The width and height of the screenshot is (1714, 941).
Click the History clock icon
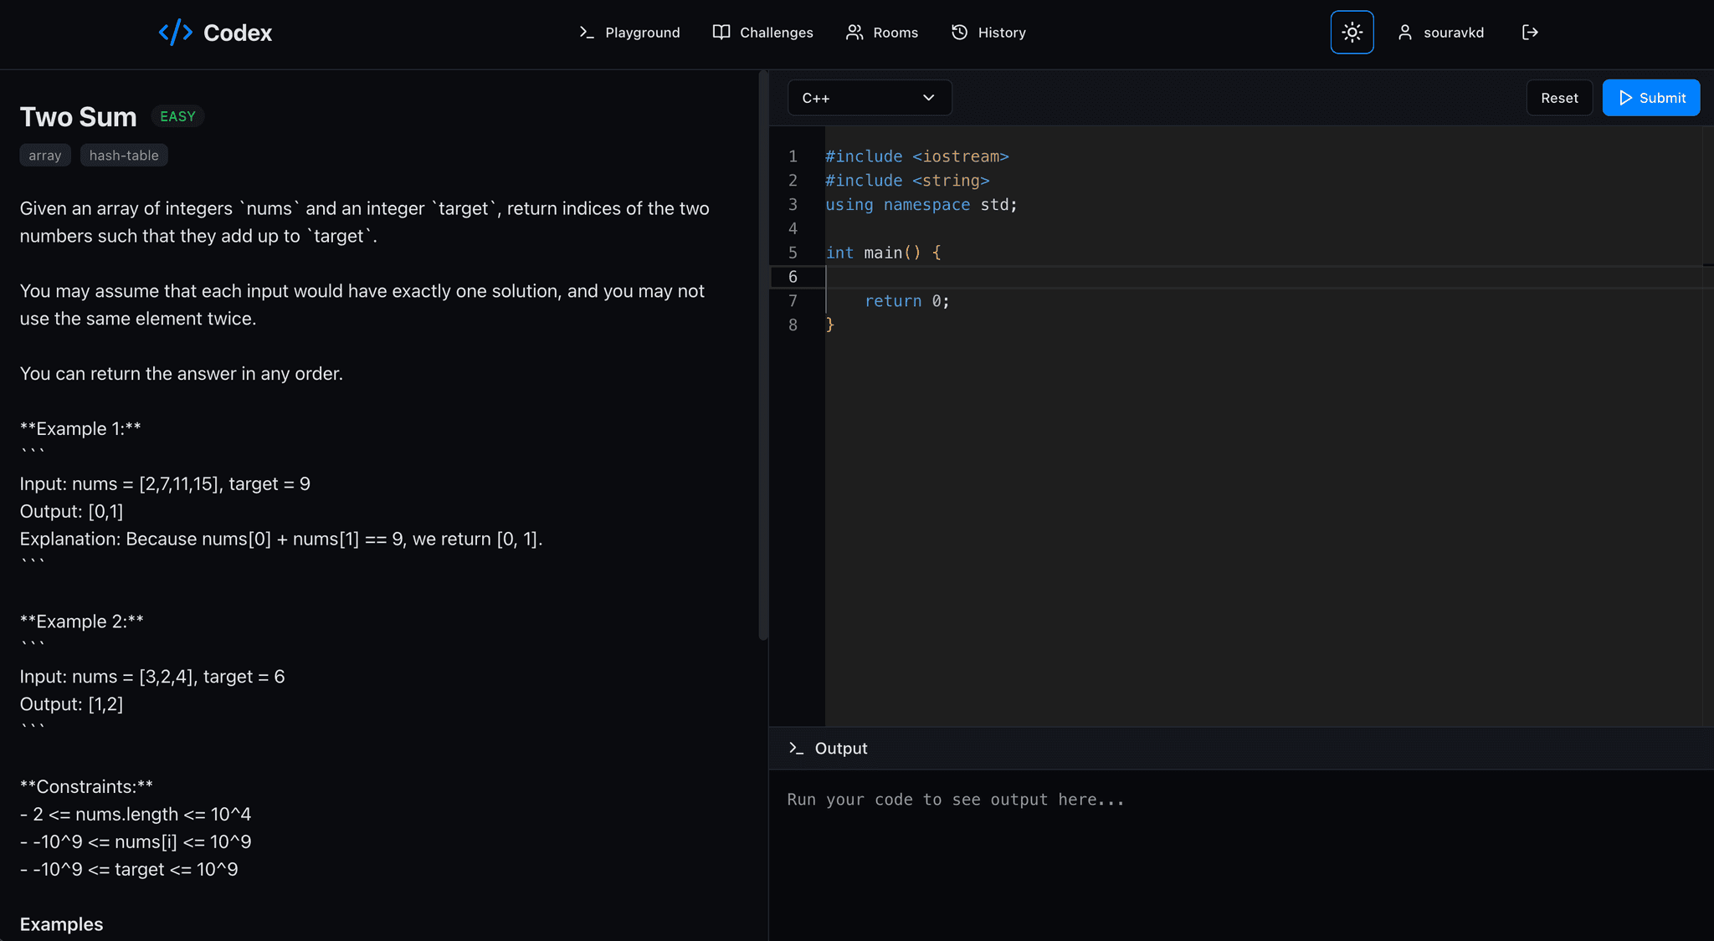click(x=960, y=33)
